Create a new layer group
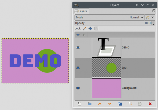The width and height of the screenshot is (158, 110). pos(90,104)
